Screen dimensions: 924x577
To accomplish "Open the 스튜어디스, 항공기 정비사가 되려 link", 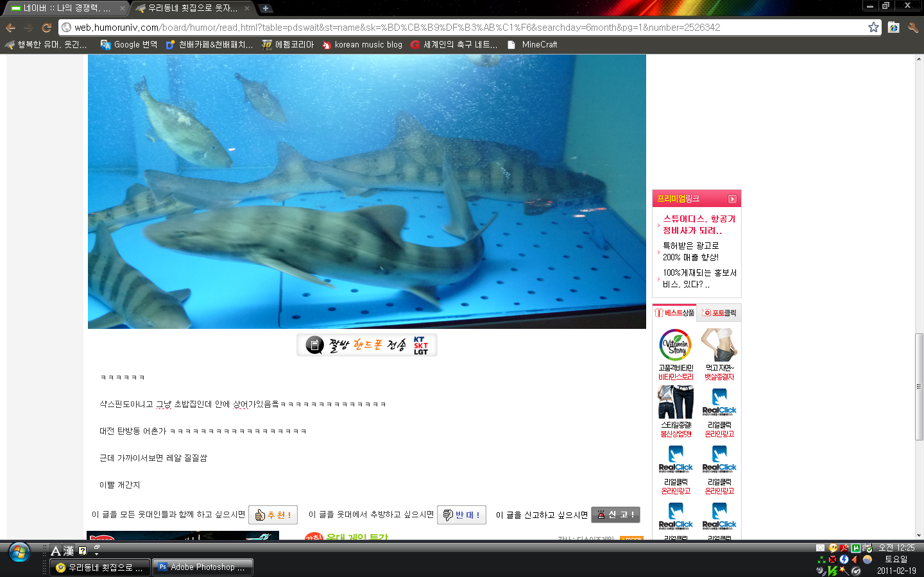I will (x=699, y=224).
